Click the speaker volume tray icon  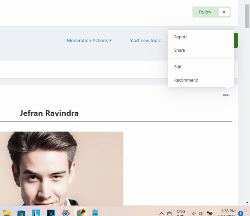click(x=201, y=213)
